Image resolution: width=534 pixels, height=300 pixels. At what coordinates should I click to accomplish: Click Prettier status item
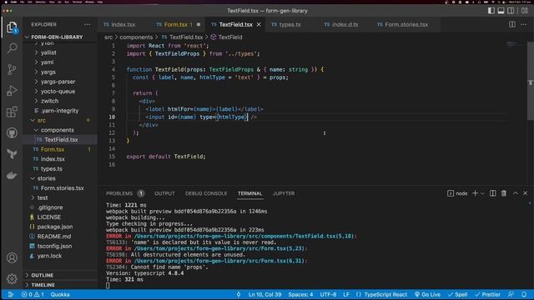[x=487, y=294]
